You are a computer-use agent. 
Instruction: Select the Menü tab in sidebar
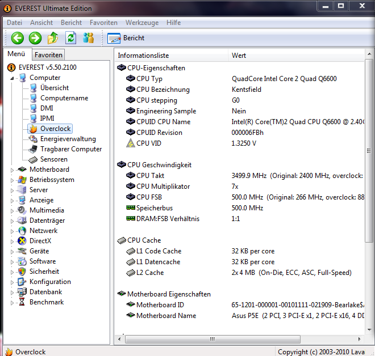tap(16, 54)
